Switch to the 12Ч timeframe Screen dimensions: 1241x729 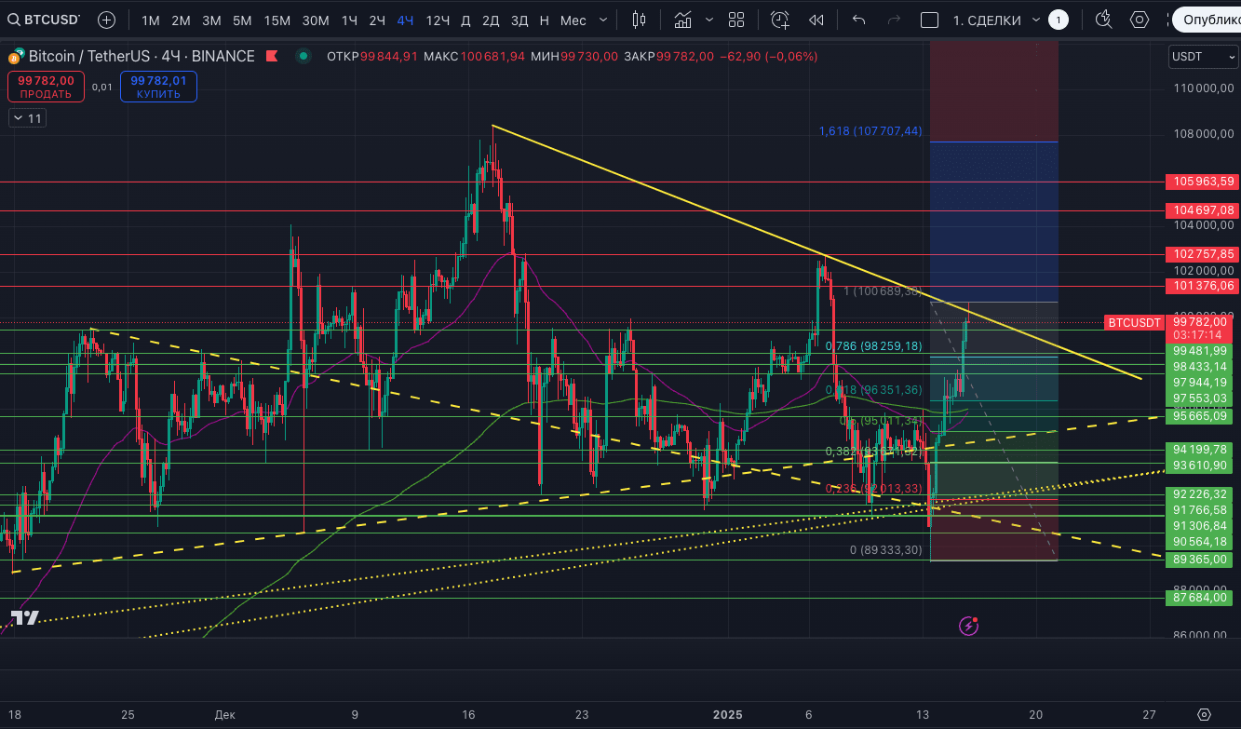coord(438,20)
